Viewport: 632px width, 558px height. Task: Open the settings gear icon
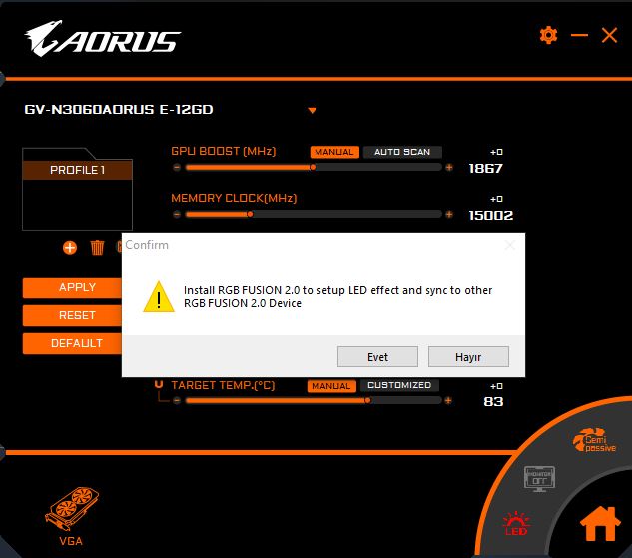point(548,35)
